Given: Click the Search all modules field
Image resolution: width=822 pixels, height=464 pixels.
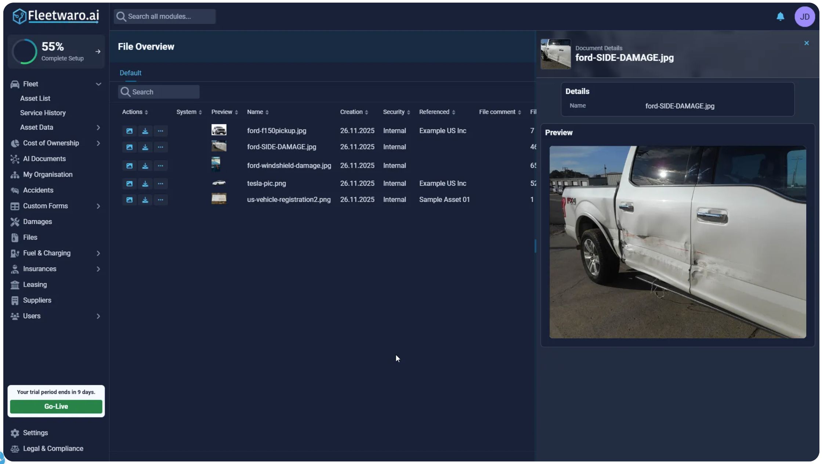Looking at the screenshot, I should pyautogui.click(x=165, y=17).
